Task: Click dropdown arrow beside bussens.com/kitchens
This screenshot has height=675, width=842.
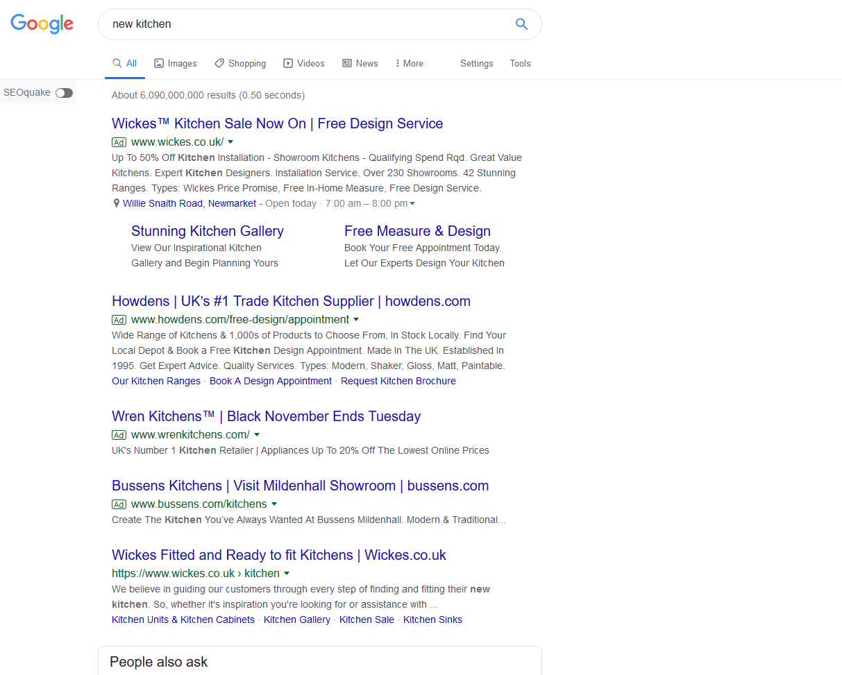Action: click(x=274, y=504)
